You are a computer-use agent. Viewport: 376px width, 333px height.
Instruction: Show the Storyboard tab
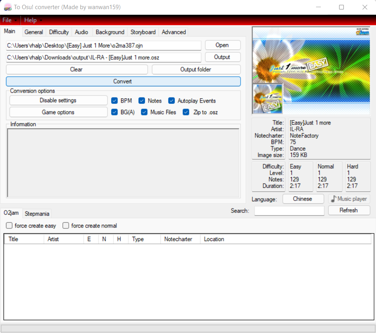143,32
